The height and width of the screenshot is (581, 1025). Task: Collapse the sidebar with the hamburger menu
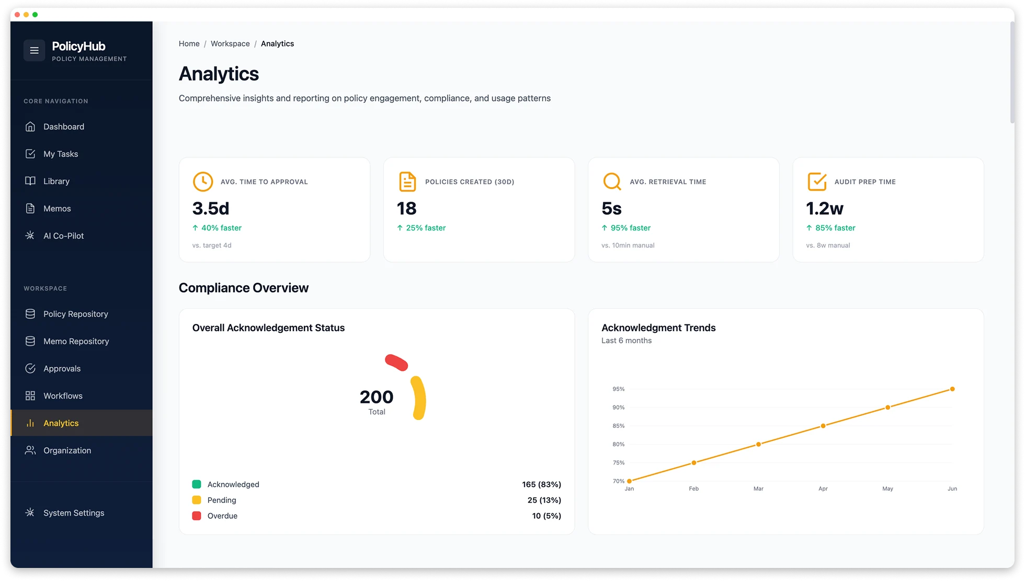click(x=34, y=50)
